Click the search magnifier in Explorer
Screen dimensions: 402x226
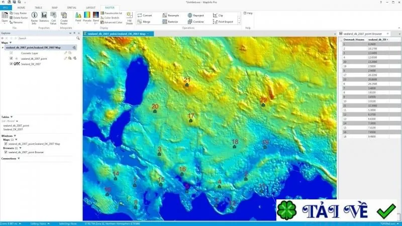pos(78,38)
